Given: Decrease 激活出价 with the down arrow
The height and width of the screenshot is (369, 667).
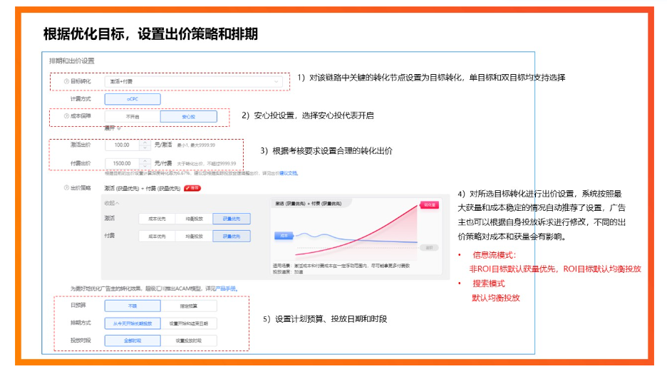Looking at the screenshot, I should (x=145, y=148).
